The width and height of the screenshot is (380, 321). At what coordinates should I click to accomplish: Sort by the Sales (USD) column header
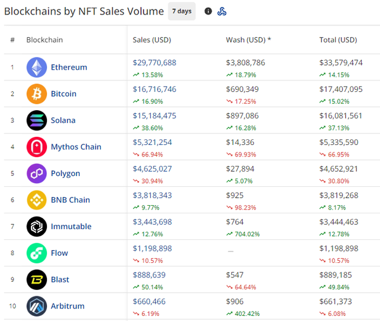pos(152,40)
